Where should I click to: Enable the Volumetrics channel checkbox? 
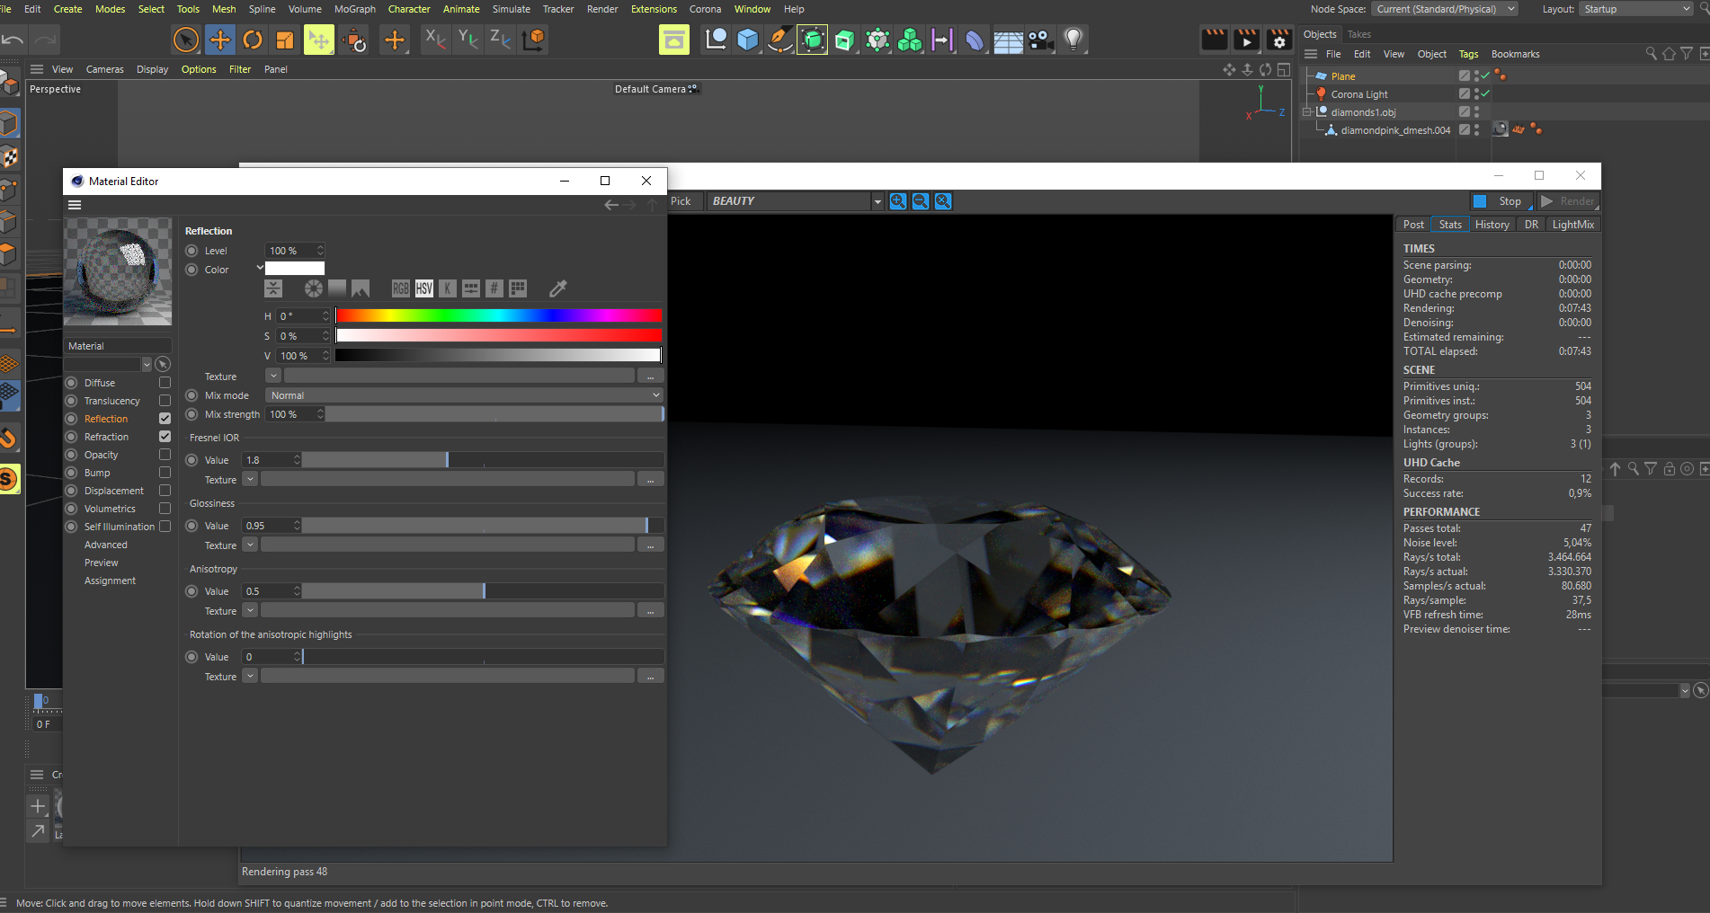click(x=165, y=509)
